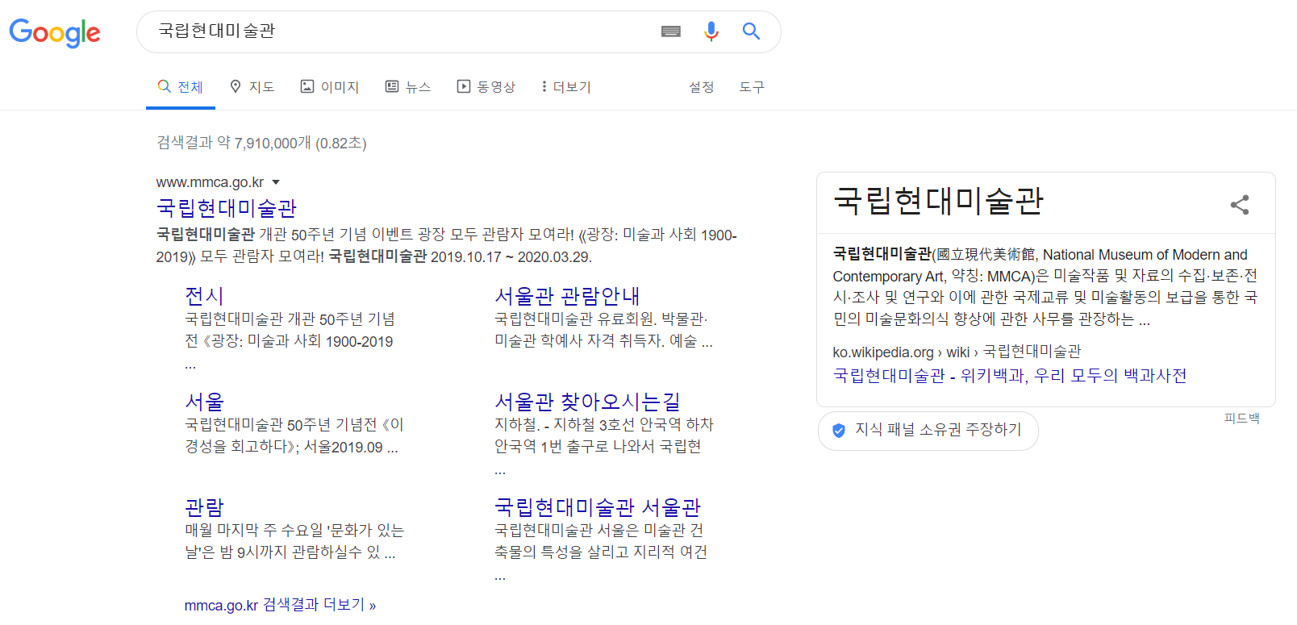Open the 관람 sitelink
This screenshot has width=1297, height=625.
click(204, 507)
